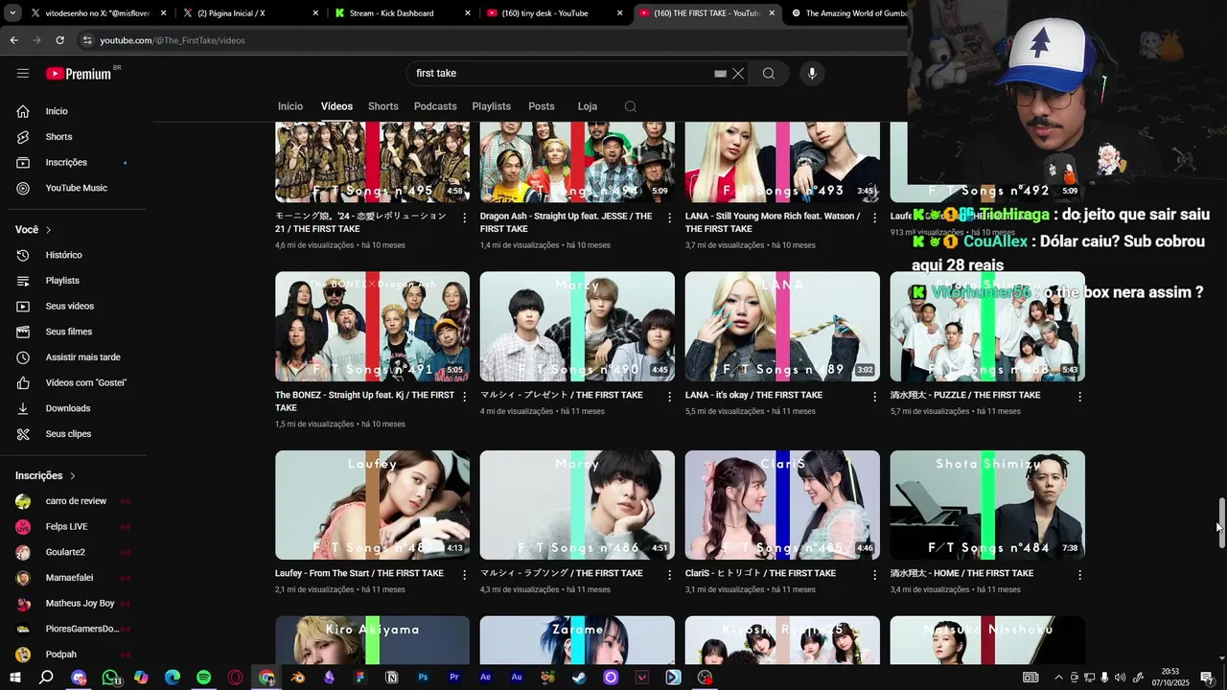Open options for 清水翔太 - HOME video
This screenshot has width=1227, height=690.
[1079, 575]
